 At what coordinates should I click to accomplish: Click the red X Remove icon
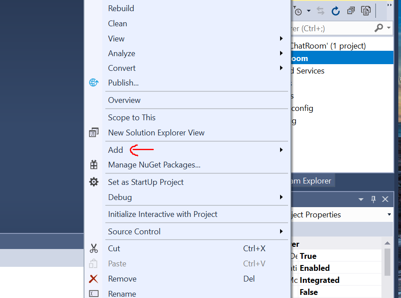coord(93,279)
